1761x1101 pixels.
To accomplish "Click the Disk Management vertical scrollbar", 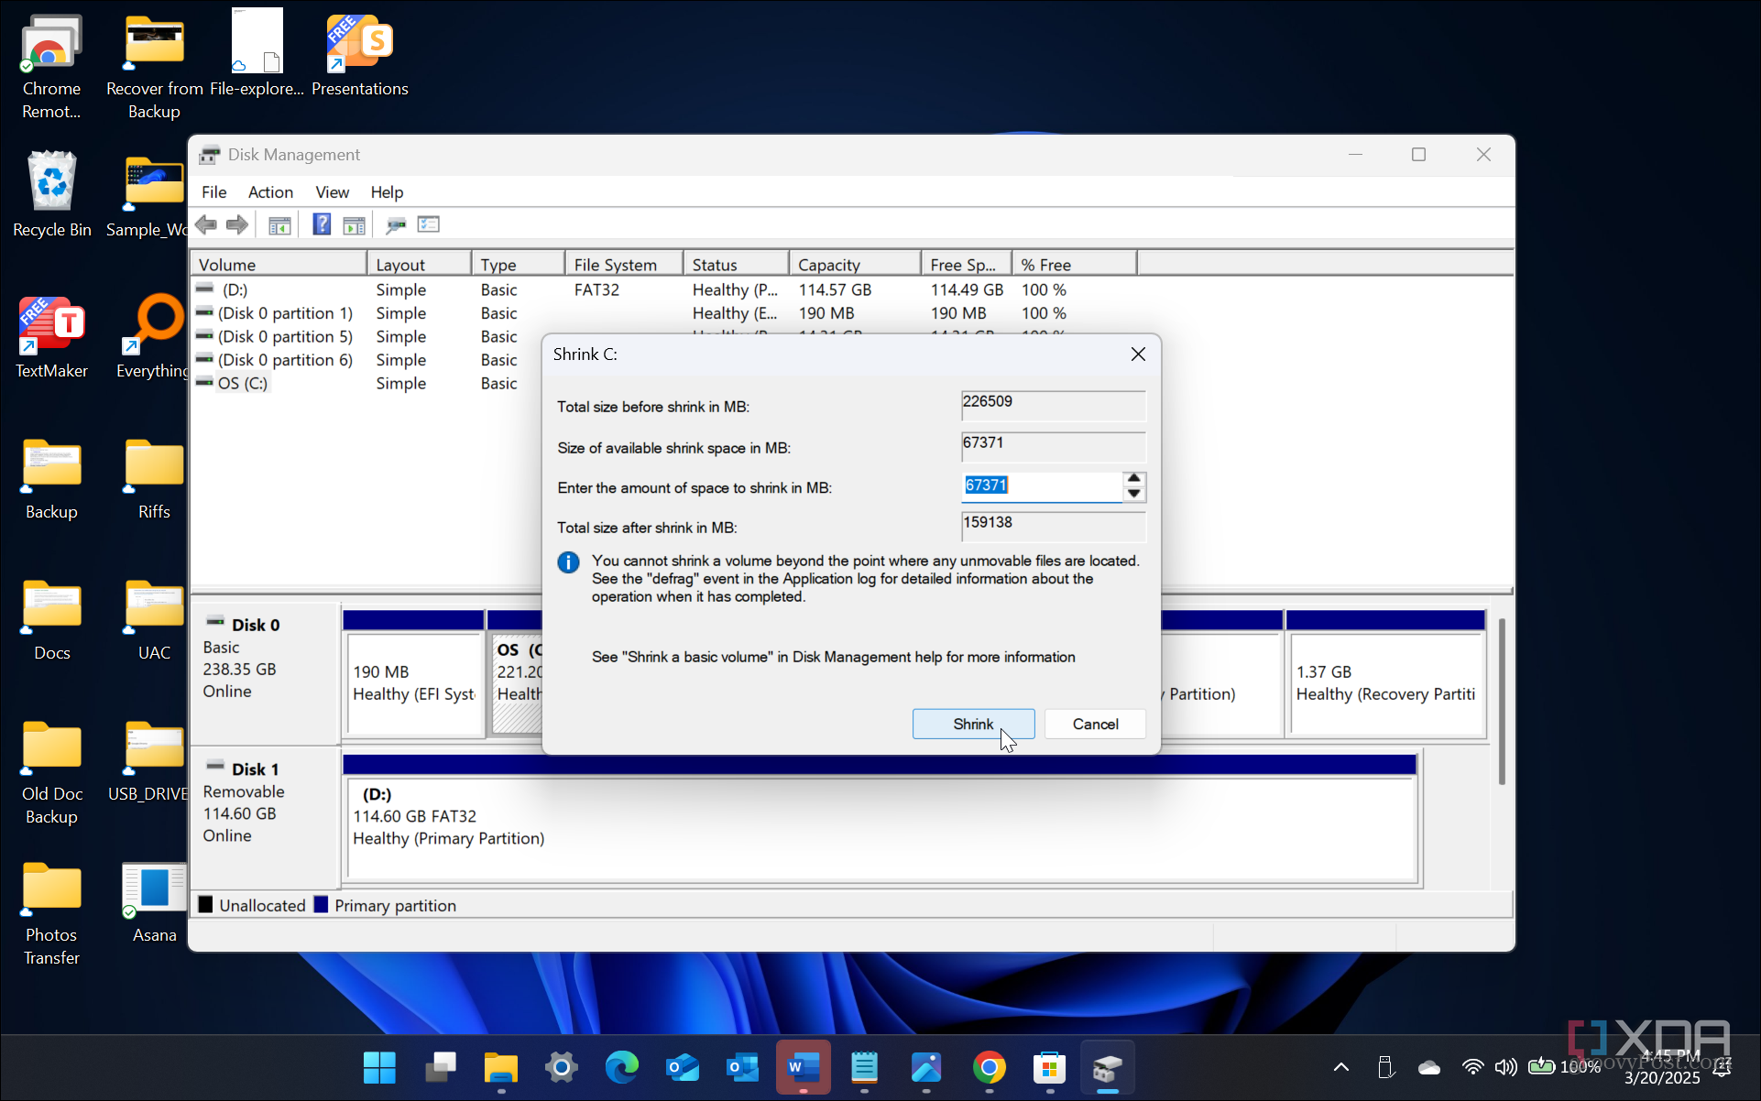I will pos(1501,701).
